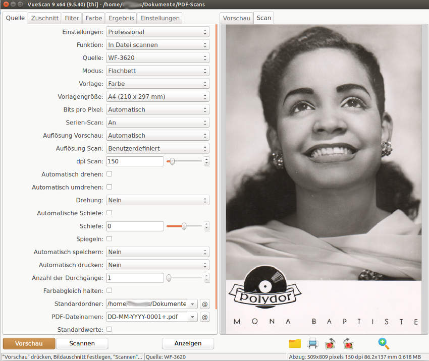The height and width of the screenshot is (361, 429).
Task: Click status text 'Quelle: WF-3620'
Action: [x=166, y=357]
